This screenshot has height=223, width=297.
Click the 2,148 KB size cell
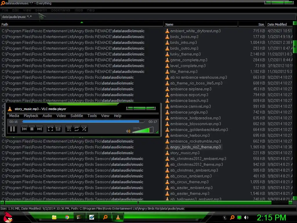point(258,54)
